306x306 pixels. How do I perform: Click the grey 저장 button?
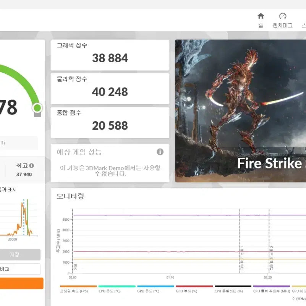click(x=19, y=254)
